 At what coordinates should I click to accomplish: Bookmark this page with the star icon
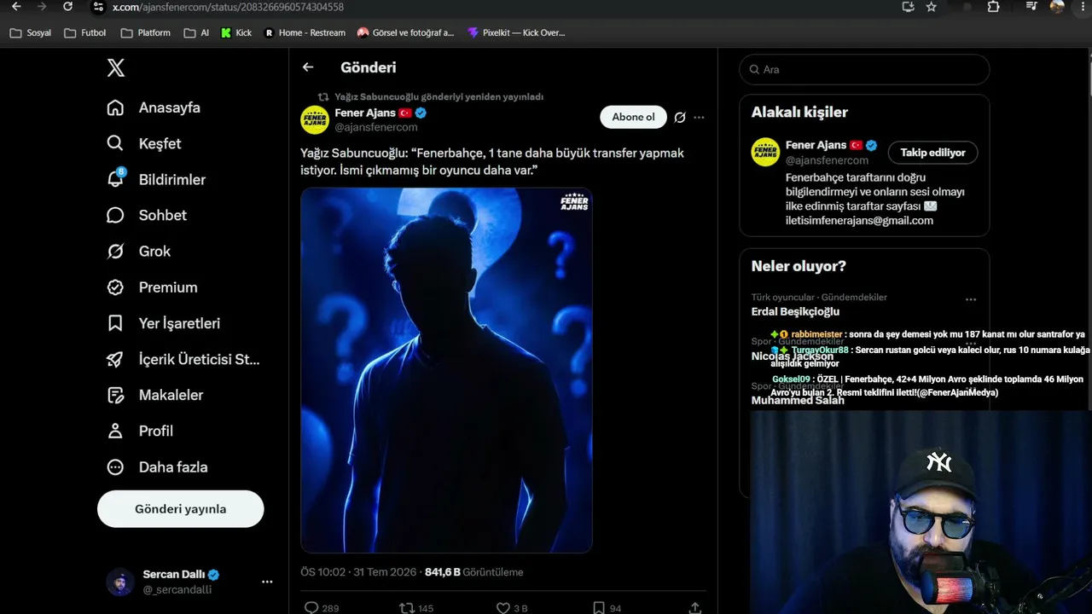pyautogui.click(x=932, y=7)
